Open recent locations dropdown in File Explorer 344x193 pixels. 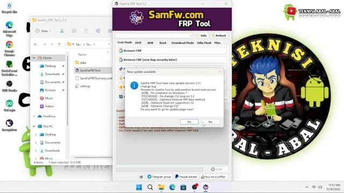click(x=52, y=44)
